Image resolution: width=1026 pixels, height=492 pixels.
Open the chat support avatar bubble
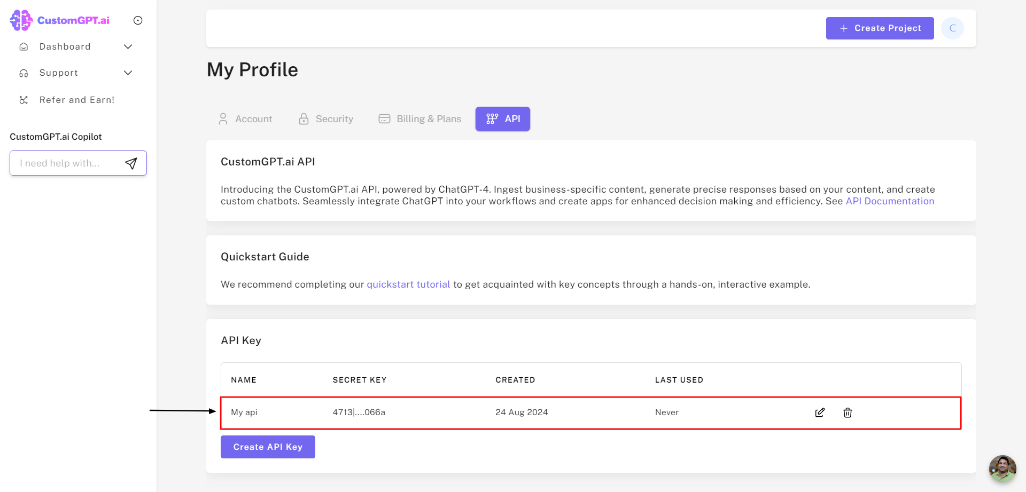pyautogui.click(x=1002, y=469)
